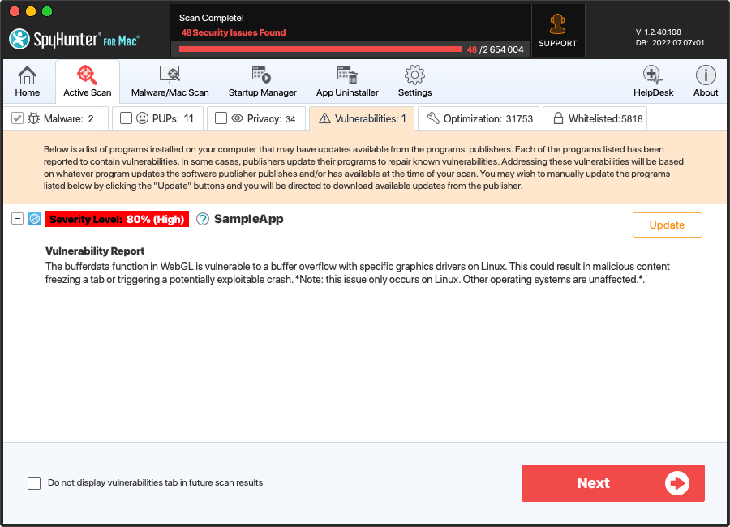This screenshot has width=730, height=527.
Task: Launch the App Uninstaller tool
Action: 347,82
